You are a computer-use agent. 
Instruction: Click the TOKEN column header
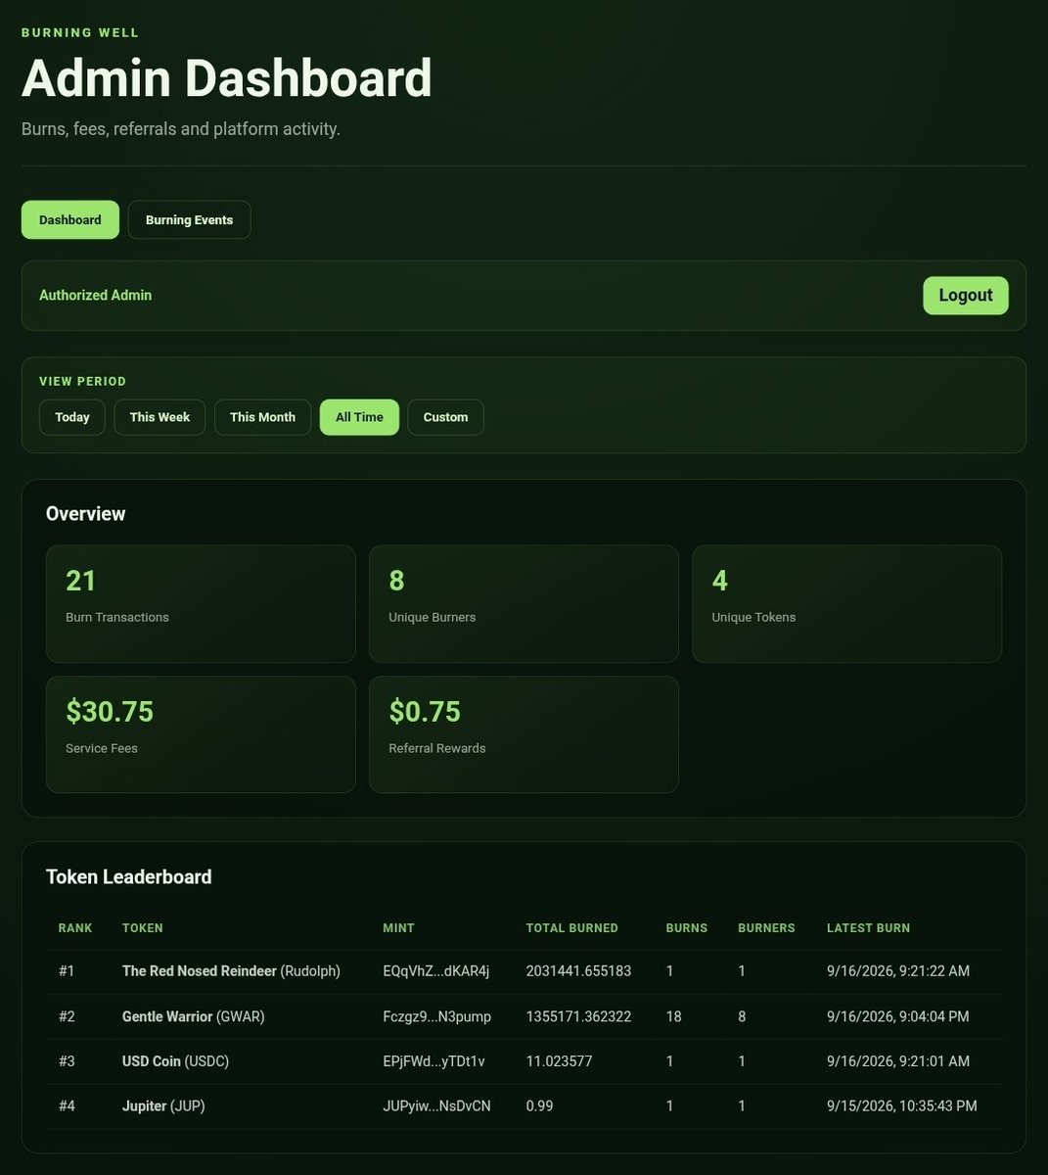pyautogui.click(x=143, y=928)
